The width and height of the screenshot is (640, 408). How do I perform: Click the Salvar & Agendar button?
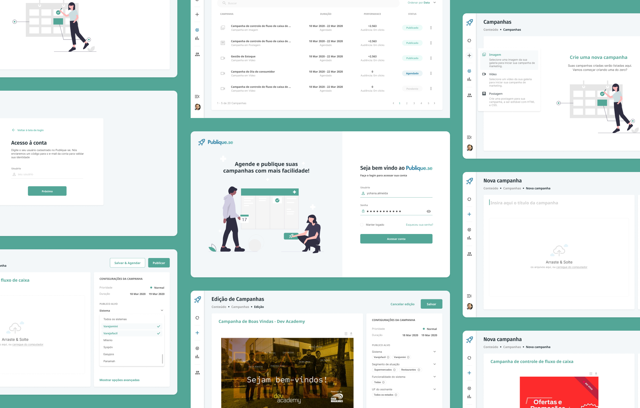tap(127, 263)
